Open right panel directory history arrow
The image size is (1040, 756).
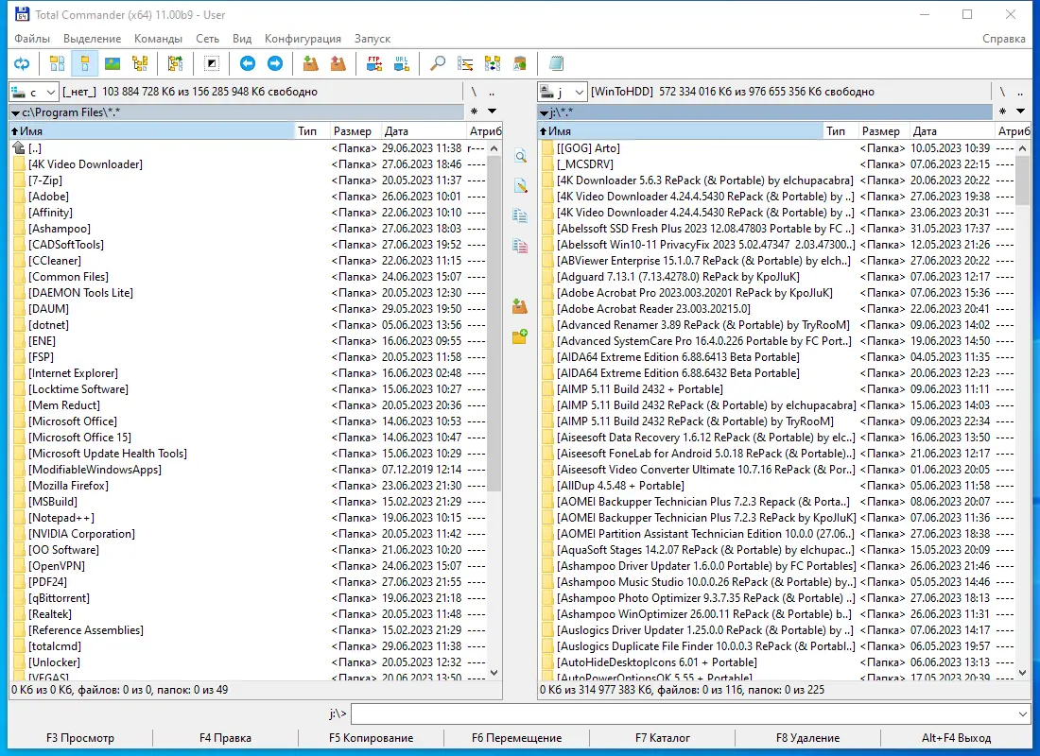[1021, 112]
